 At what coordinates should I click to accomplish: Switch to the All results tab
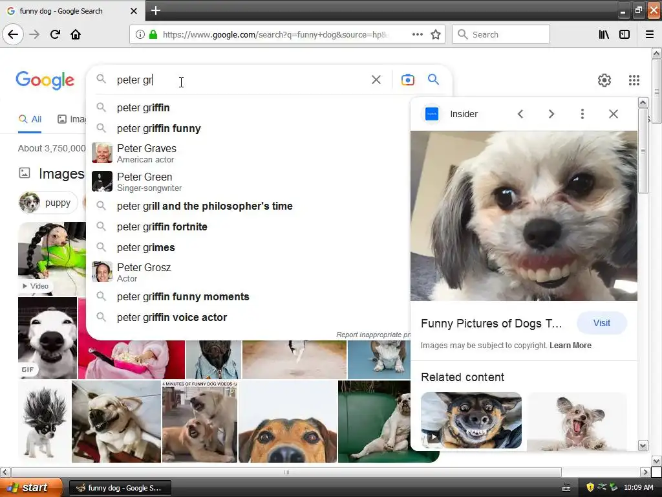click(30, 119)
